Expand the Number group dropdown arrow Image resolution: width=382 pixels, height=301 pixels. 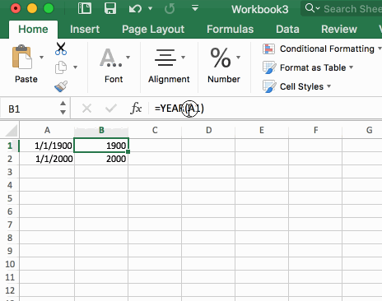[238, 58]
